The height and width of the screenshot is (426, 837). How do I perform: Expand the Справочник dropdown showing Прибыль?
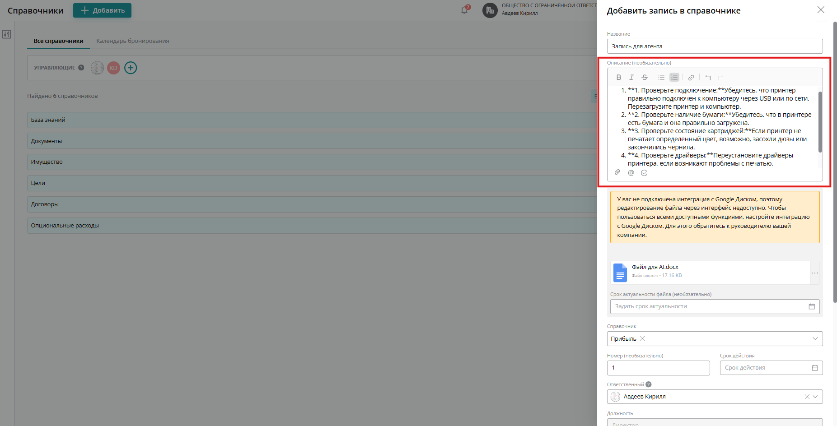tap(815, 338)
